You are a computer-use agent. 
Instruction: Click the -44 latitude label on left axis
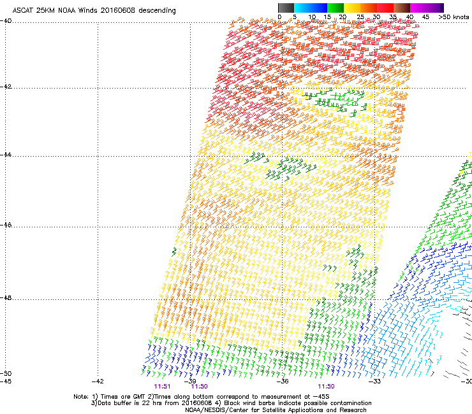[6, 155]
